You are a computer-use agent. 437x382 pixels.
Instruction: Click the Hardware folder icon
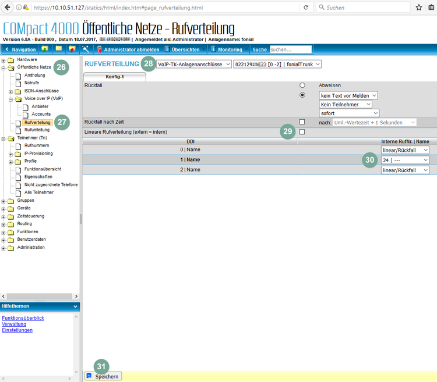11,60
